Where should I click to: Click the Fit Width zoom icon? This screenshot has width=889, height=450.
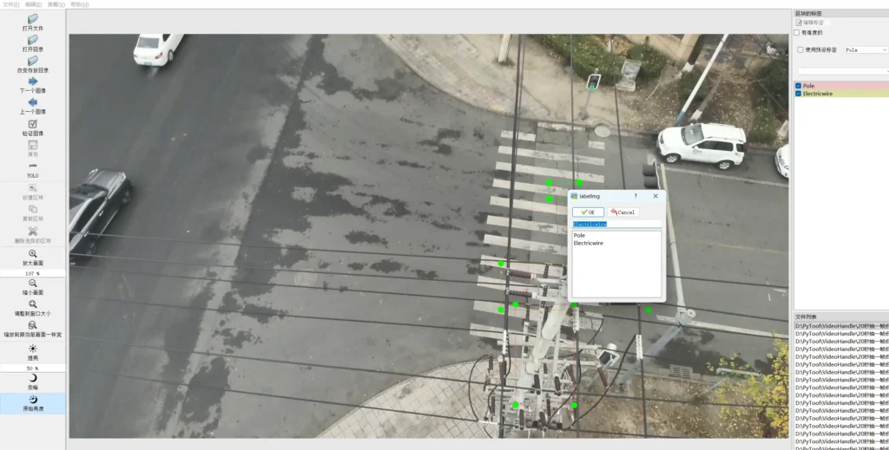(x=33, y=325)
